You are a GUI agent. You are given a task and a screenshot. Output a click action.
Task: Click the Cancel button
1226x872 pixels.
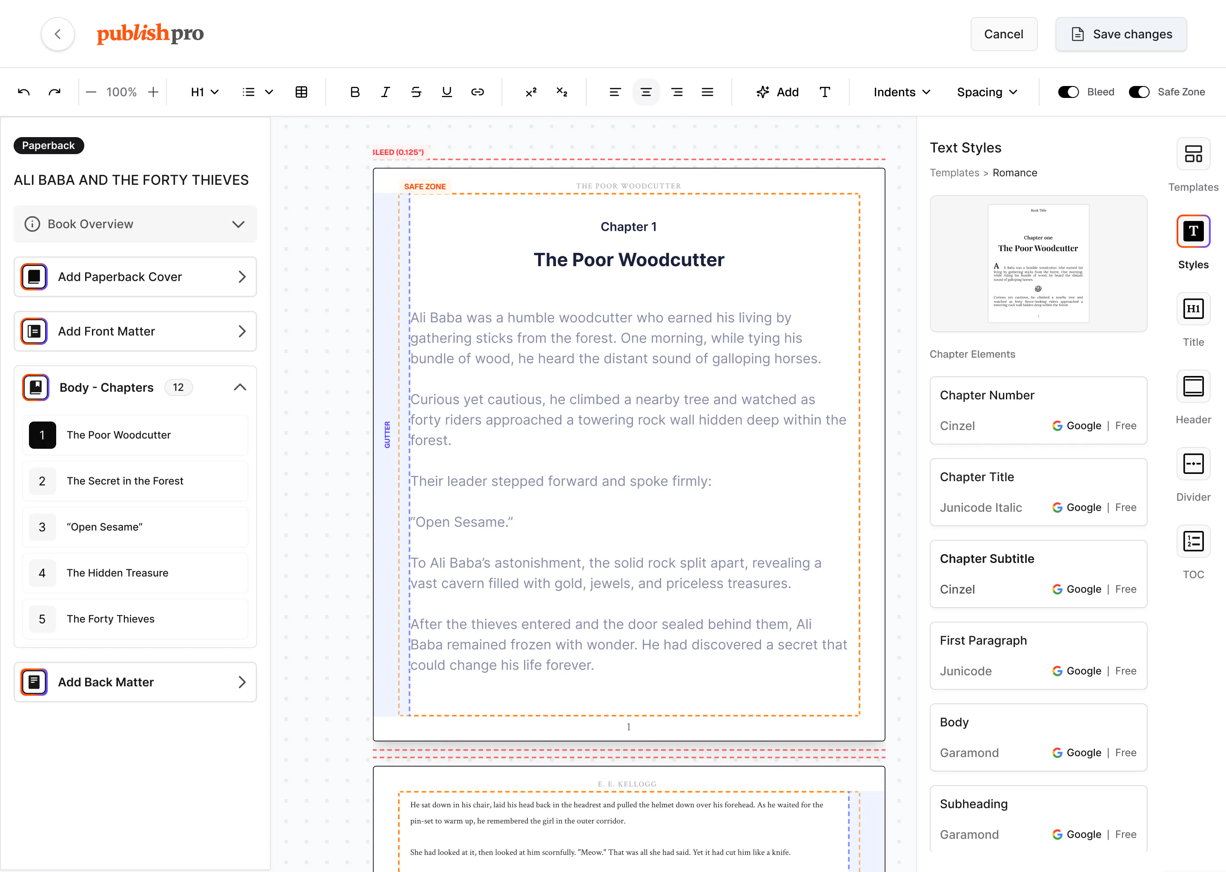tap(1003, 34)
